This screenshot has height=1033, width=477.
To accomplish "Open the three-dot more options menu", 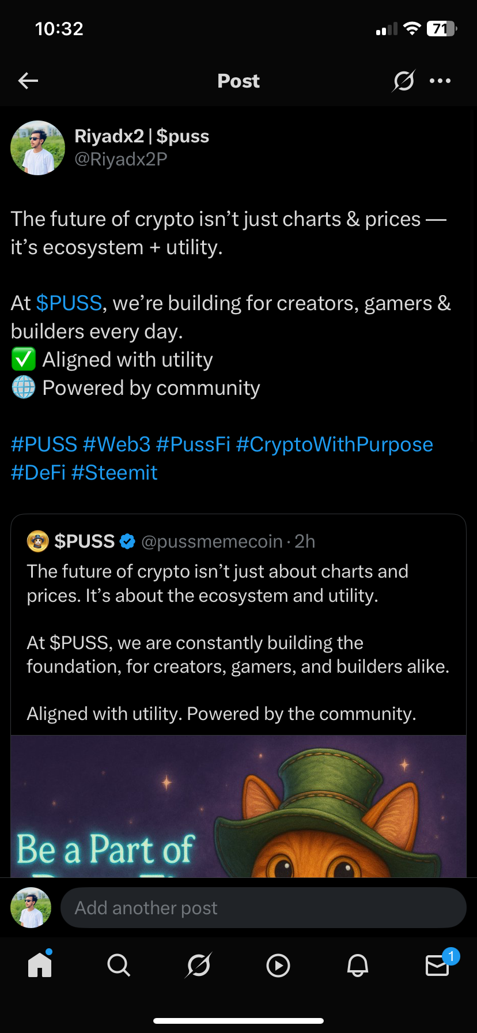I will [440, 81].
